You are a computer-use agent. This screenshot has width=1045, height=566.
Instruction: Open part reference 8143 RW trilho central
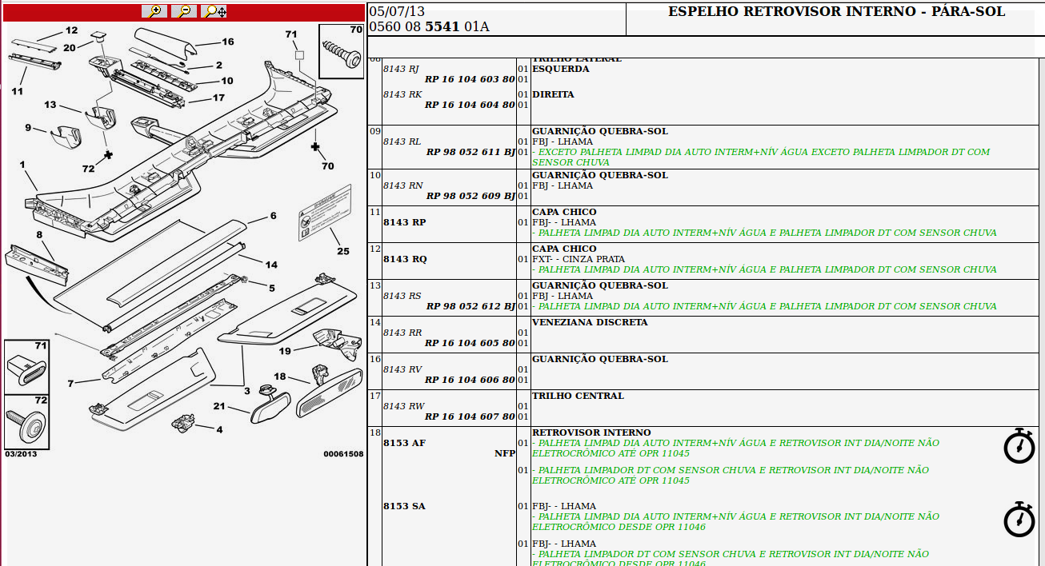coord(403,406)
